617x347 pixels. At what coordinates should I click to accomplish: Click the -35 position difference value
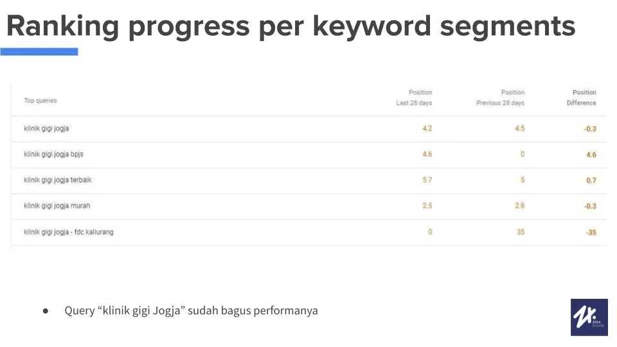tap(591, 233)
